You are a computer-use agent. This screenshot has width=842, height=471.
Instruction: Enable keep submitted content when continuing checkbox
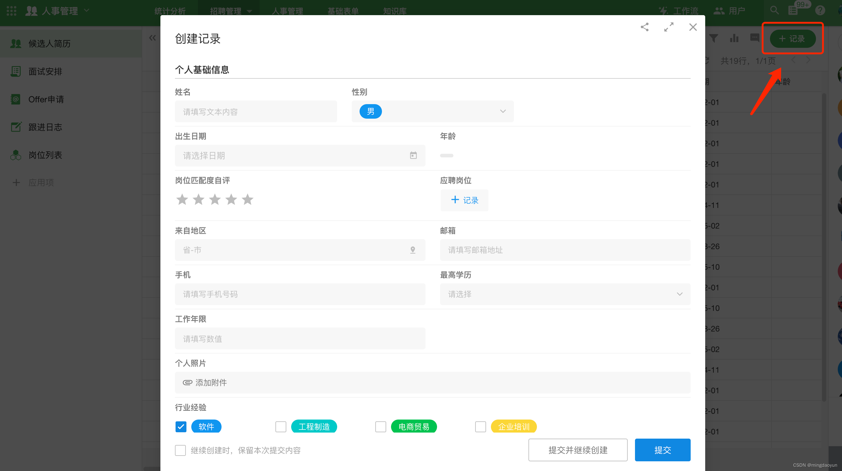(180, 450)
